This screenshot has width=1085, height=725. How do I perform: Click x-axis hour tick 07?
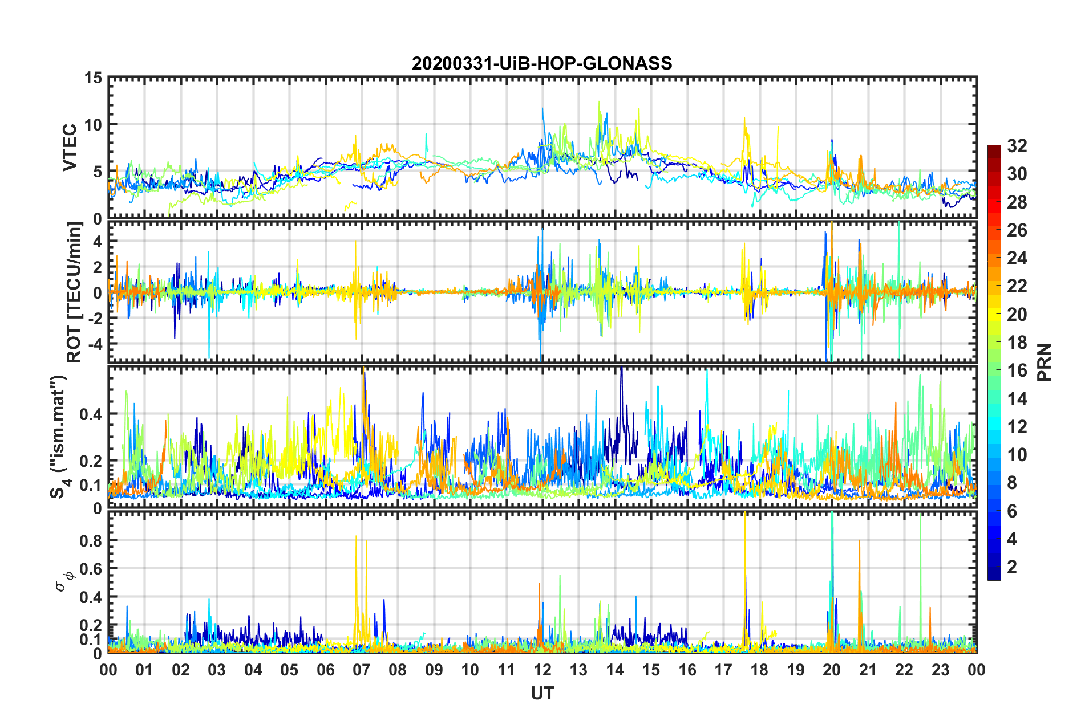tap(362, 670)
